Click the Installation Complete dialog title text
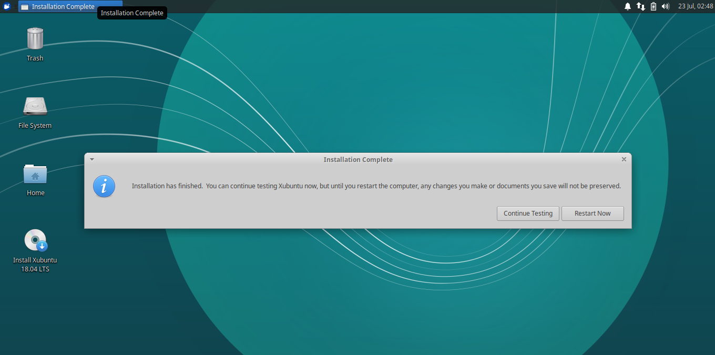The height and width of the screenshot is (355, 715). click(x=358, y=159)
